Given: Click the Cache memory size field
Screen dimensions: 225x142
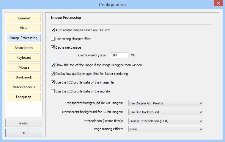Looking at the screenshot, I should click(x=119, y=55).
